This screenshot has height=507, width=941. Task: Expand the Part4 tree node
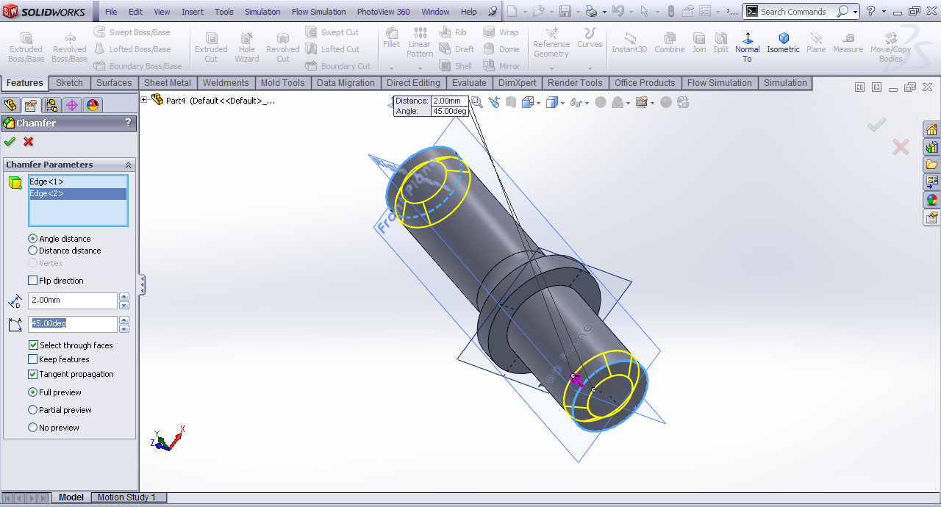click(145, 101)
